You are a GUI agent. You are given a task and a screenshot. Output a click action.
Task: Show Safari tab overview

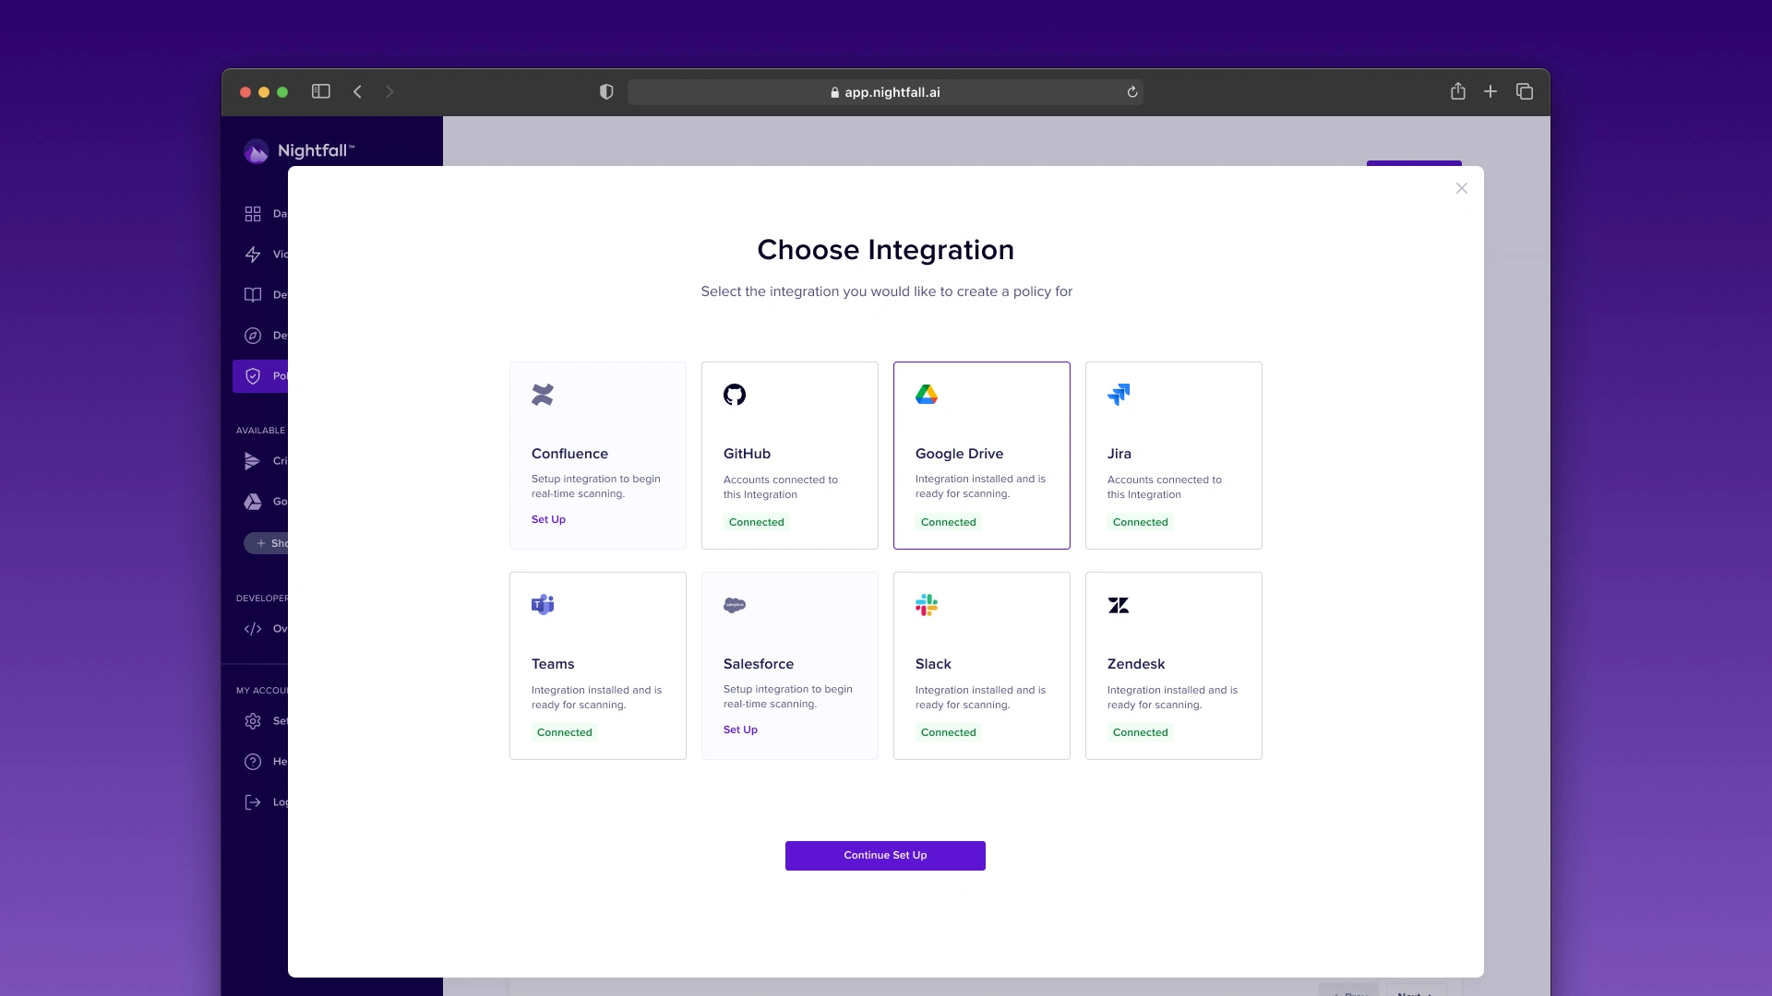click(x=1525, y=91)
